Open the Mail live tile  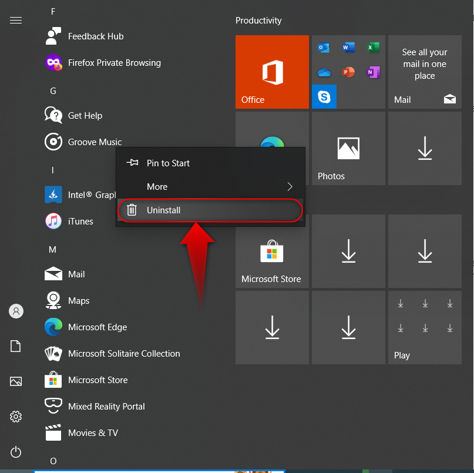click(425, 72)
